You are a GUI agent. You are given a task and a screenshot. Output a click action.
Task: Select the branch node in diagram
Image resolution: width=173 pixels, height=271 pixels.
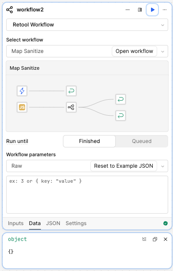tap(71, 107)
